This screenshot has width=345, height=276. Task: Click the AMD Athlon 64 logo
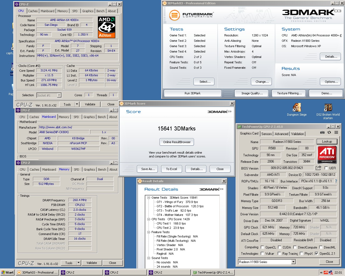(107, 27)
